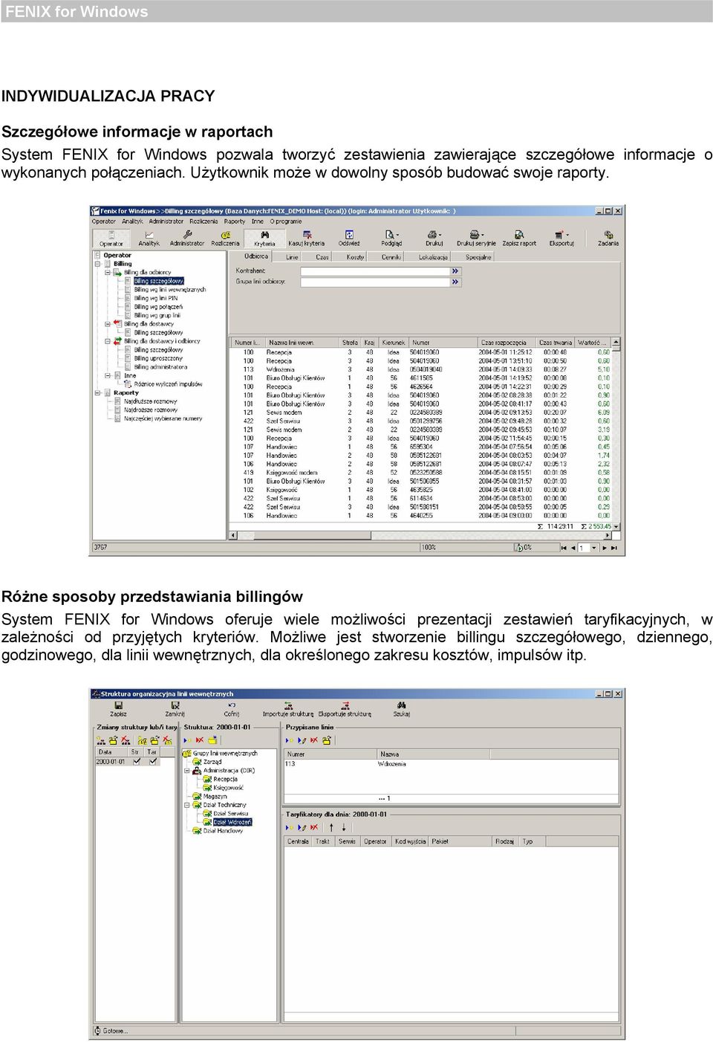Screen dimensions: 713x1042
Task: Select Różnice wyliczeń impulsów item
Action: click(x=168, y=384)
